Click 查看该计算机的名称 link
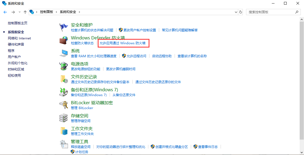Viewport: 304px width, 155px height. click(192, 56)
